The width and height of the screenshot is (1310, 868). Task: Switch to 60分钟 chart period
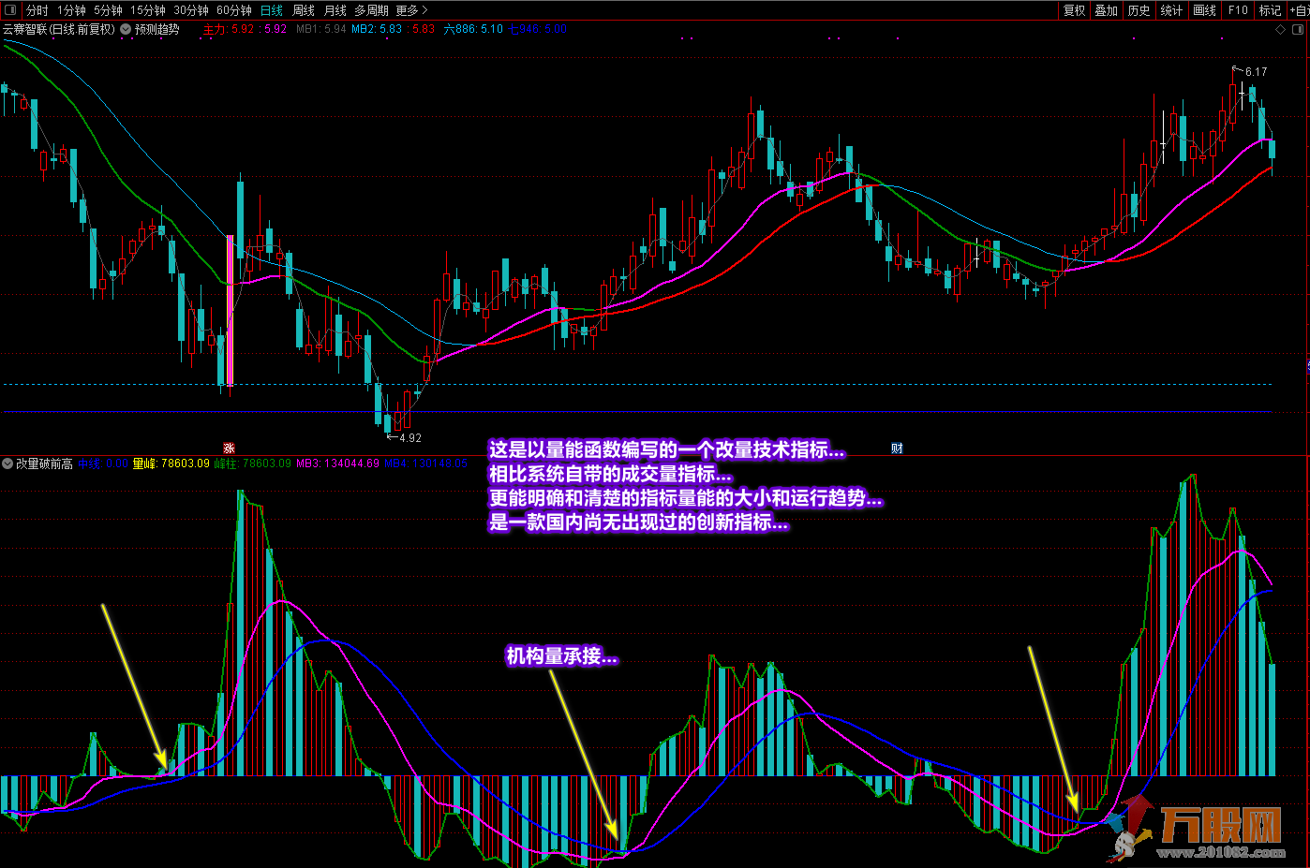[x=233, y=10]
